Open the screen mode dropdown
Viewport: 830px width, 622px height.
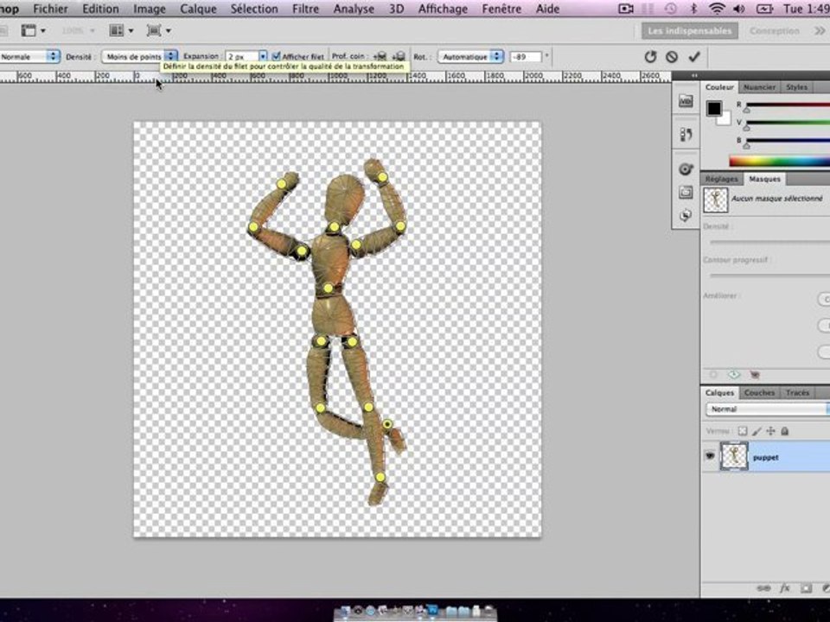tap(158, 31)
